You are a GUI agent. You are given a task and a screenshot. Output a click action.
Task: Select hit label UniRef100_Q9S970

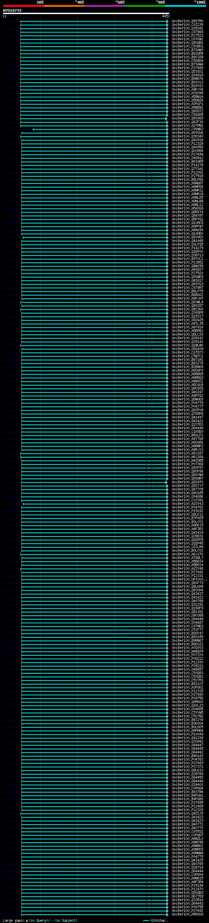tap(187, 482)
